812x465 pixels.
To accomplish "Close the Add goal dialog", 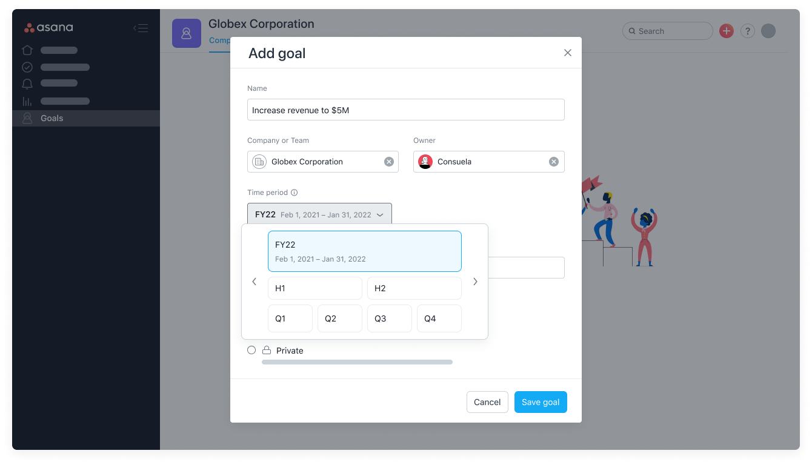I will [x=568, y=53].
